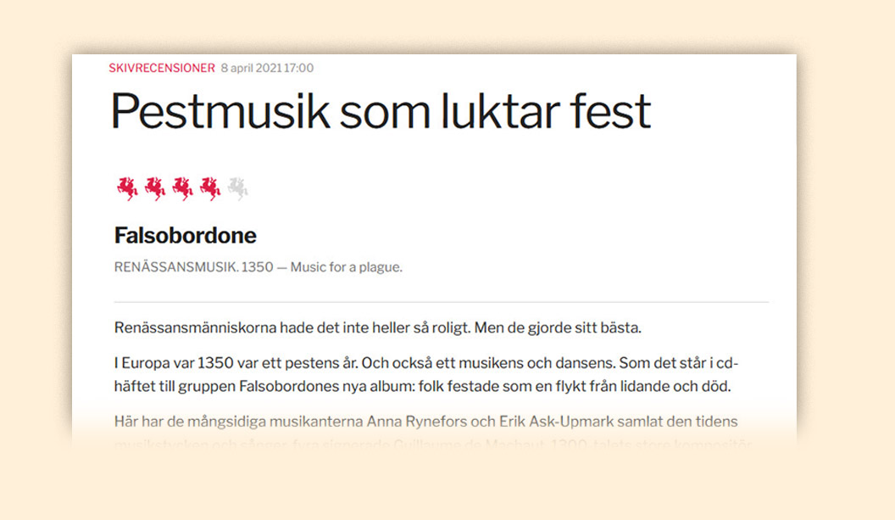Click the fourth red rating horse icon

coord(209,187)
